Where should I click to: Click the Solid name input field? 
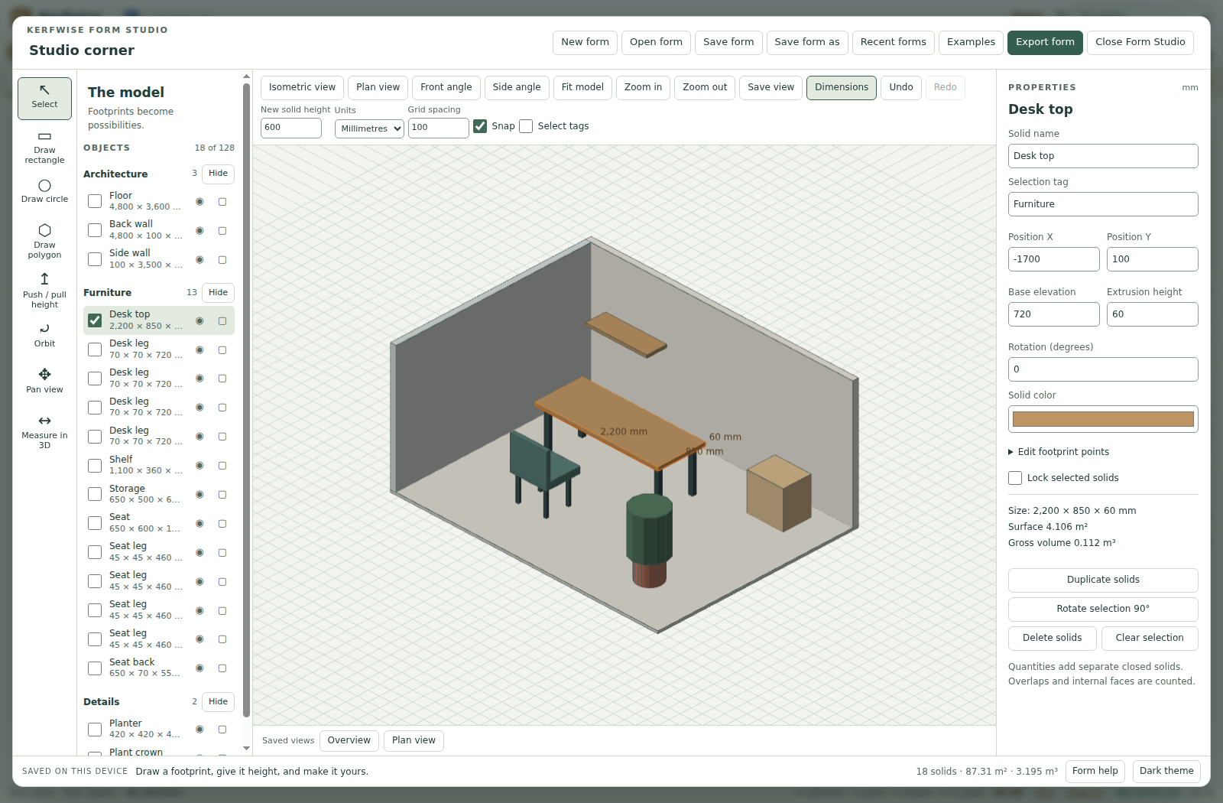pyautogui.click(x=1103, y=156)
